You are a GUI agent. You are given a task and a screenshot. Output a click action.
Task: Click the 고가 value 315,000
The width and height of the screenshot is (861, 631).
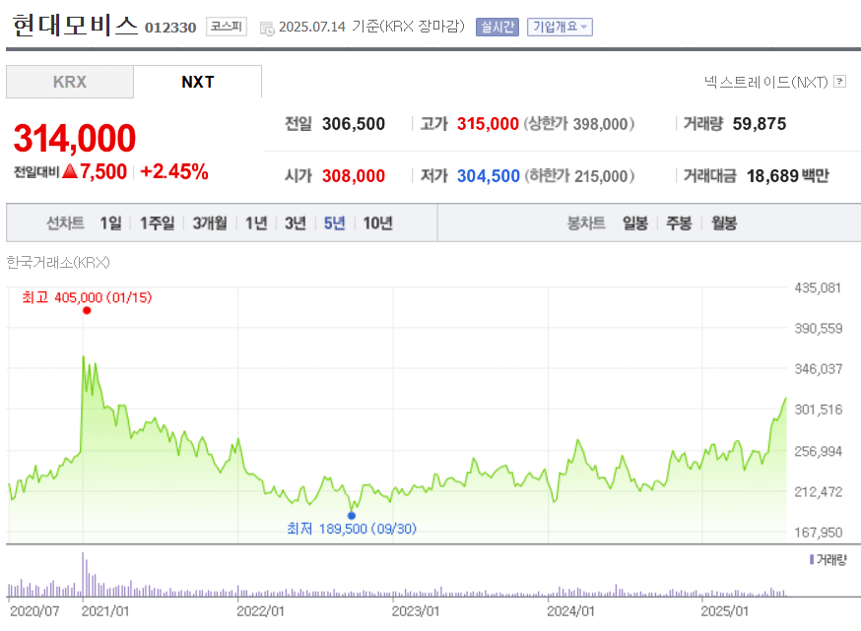[488, 124]
